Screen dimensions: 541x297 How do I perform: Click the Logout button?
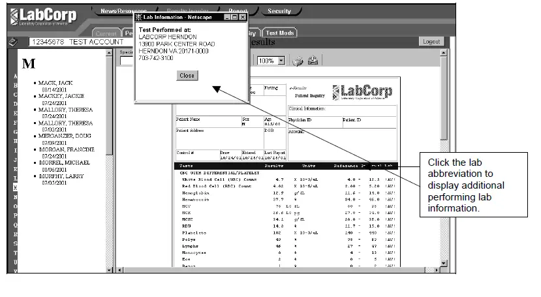[x=431, y=41]
